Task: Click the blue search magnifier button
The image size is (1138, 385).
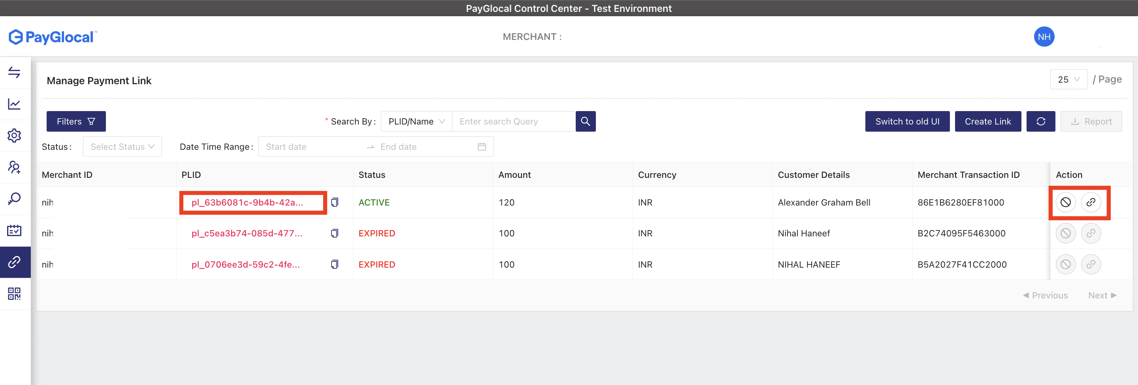Action: point(585,121)
